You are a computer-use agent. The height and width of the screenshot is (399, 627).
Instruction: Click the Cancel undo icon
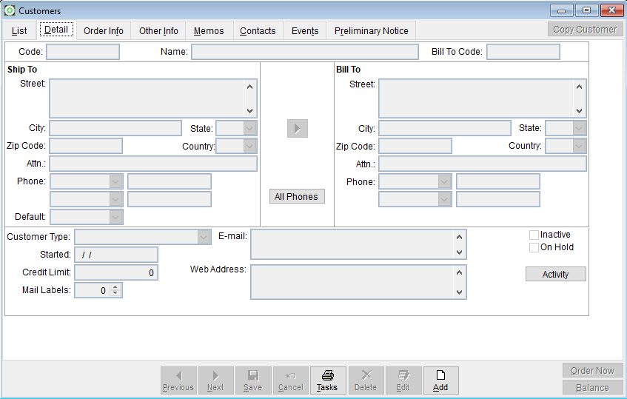click(291, 375)
